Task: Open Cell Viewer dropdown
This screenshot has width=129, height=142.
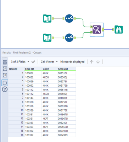Action: pos(49,62)
